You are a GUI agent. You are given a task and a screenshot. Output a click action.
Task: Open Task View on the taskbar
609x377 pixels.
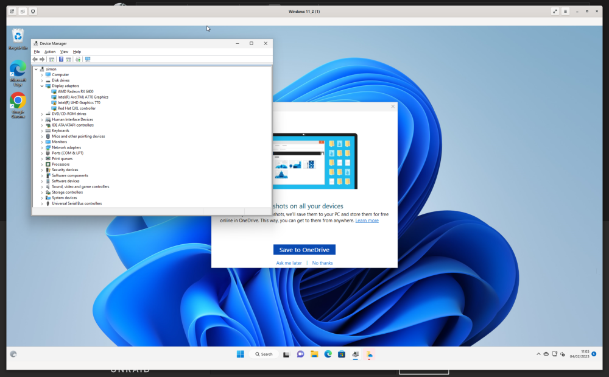[286, 354]
